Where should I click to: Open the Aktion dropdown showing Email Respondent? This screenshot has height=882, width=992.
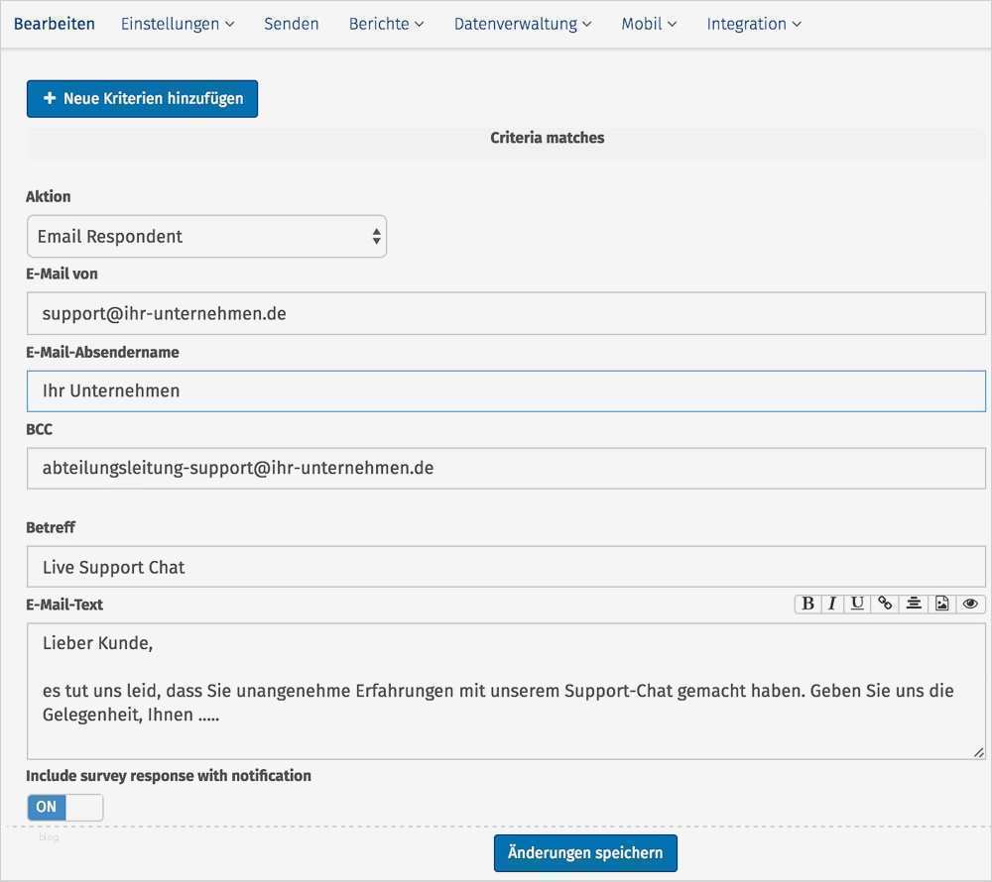pos(206,236)
